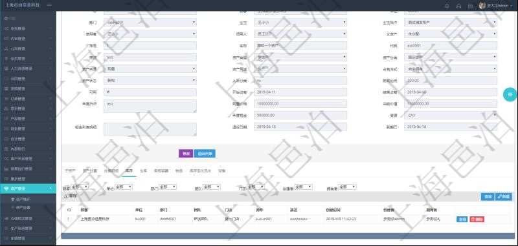Click the blue view button in the inventory row

[462, 219]
